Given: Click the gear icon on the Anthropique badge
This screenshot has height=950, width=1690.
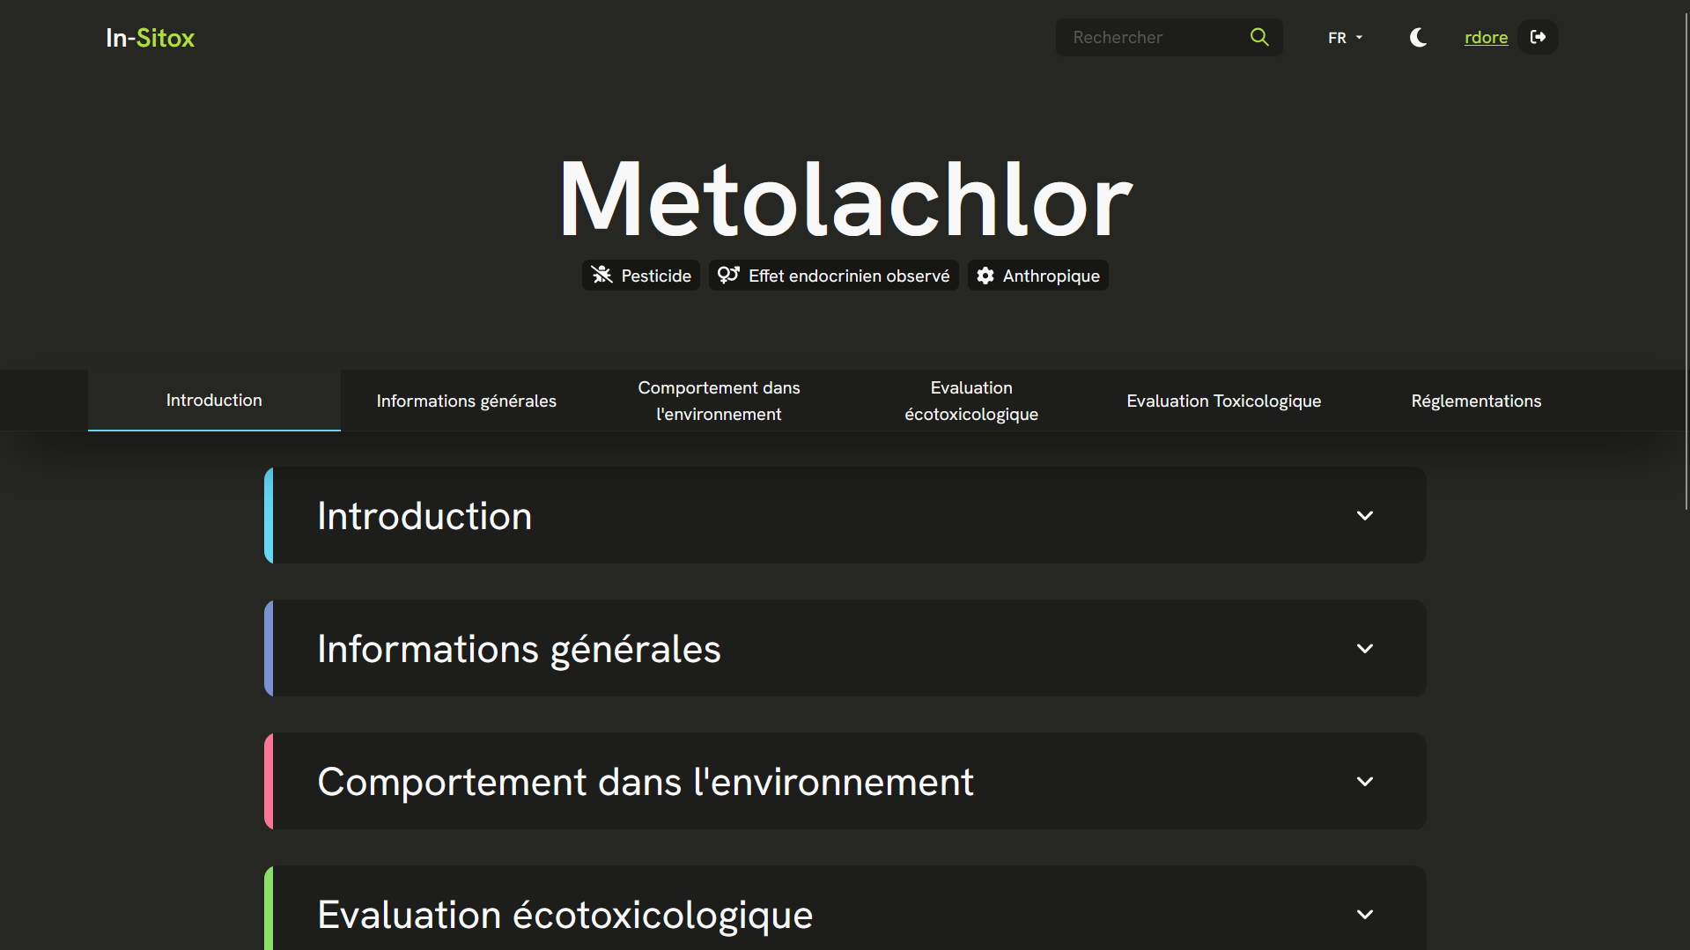Looking at the screenshot, I should coord(985,275).
